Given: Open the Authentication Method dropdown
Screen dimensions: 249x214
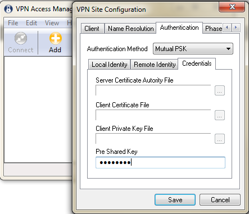Looking at the screenshot, I should (x=193, y=49).
